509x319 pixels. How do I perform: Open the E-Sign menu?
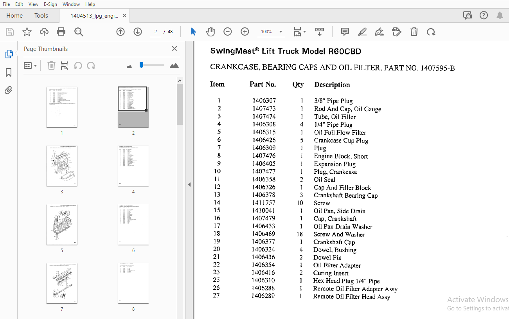[50, 4]
